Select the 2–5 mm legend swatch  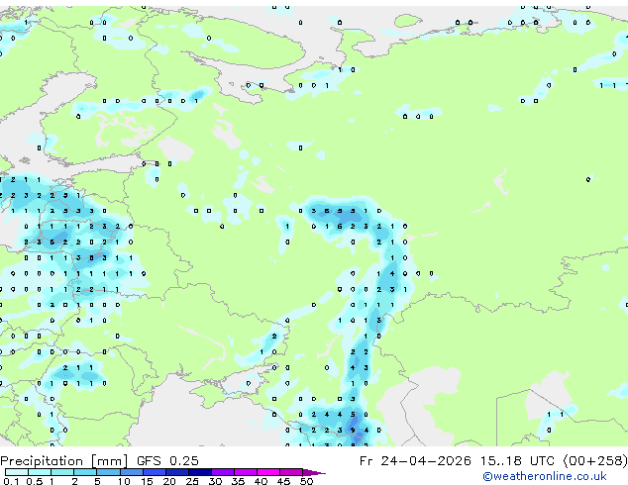[x=85, y=472]
